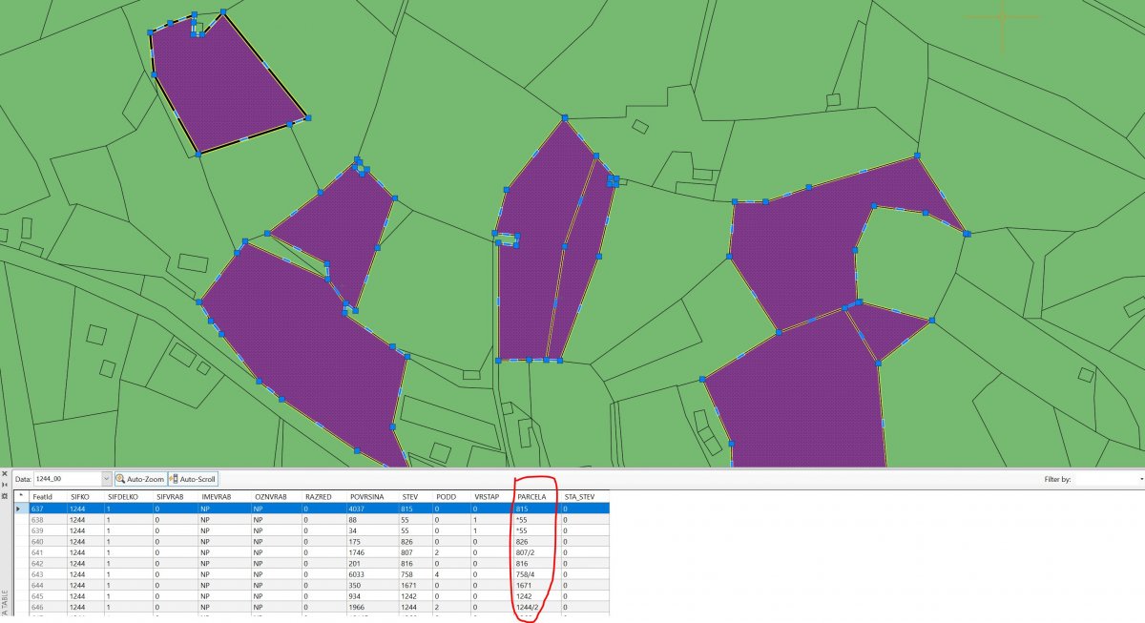
Task: Open the Filter by dropdown arrow
Action: pyautogui.click(x=1141, y=479)
